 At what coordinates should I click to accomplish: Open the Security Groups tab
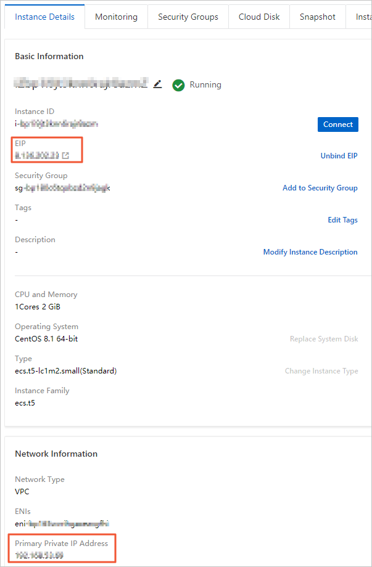pyautogui.click(x=188, y=17)
